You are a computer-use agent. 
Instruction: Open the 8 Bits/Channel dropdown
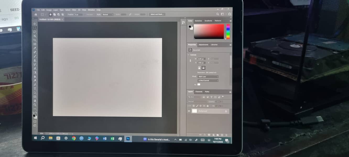pos(208,81)
